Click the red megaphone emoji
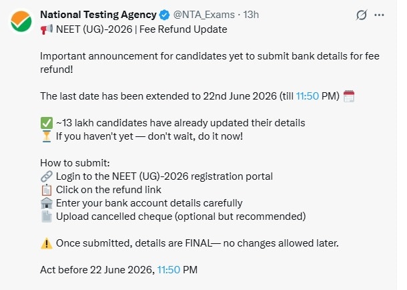 (x=47, y=29)
